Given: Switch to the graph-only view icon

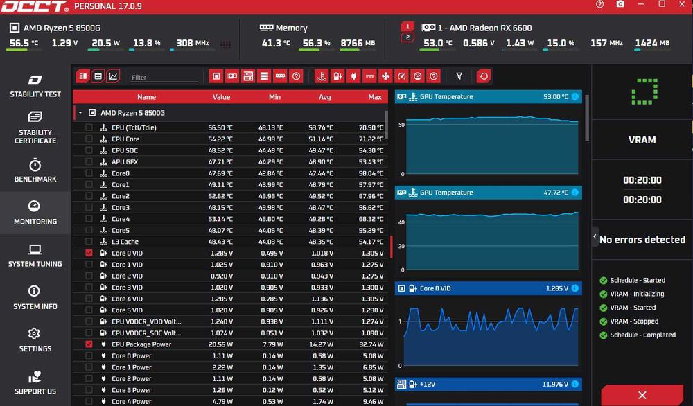Looking at the screenshot, I should (113, 76).
